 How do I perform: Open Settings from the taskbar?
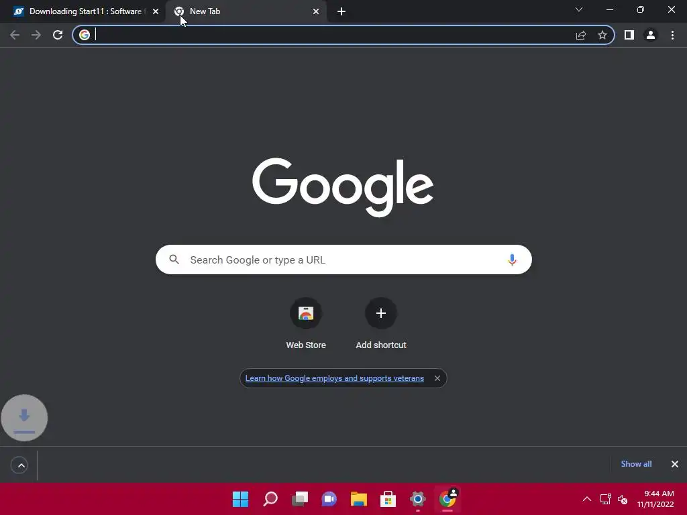pyautogui.click(x=417, y=499)
